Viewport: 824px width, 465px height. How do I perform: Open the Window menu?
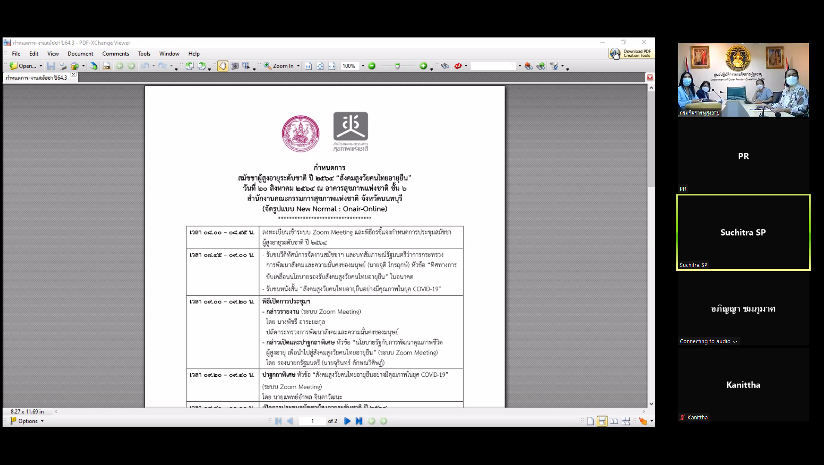[x=169, y=54]
